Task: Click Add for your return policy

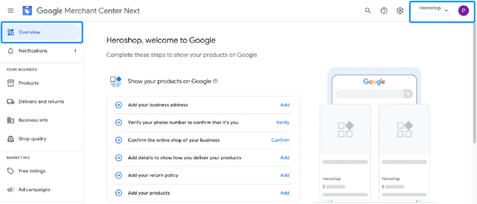Action: (285, 175)
